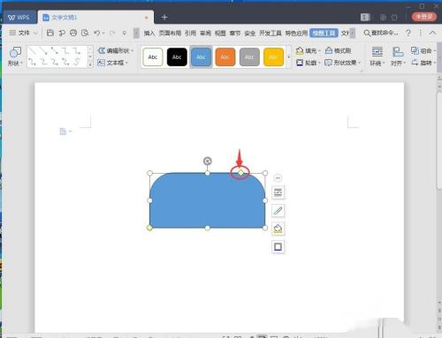
Task: Click the Undo arrow icon
Action: coord(96,33)
